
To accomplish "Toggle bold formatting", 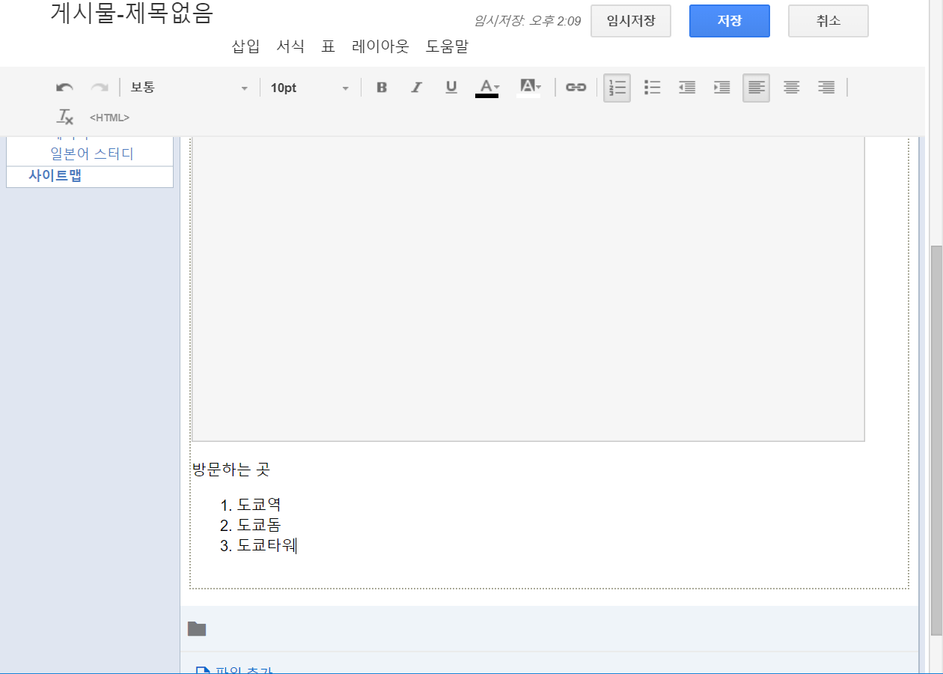I will pyautogui.click(x=382, y=88).
